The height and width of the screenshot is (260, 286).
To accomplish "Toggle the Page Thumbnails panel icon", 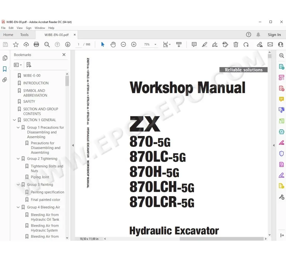I will 5,58.
